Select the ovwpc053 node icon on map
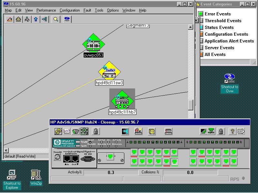The image size is (258, 193). (x=94, y=43)
